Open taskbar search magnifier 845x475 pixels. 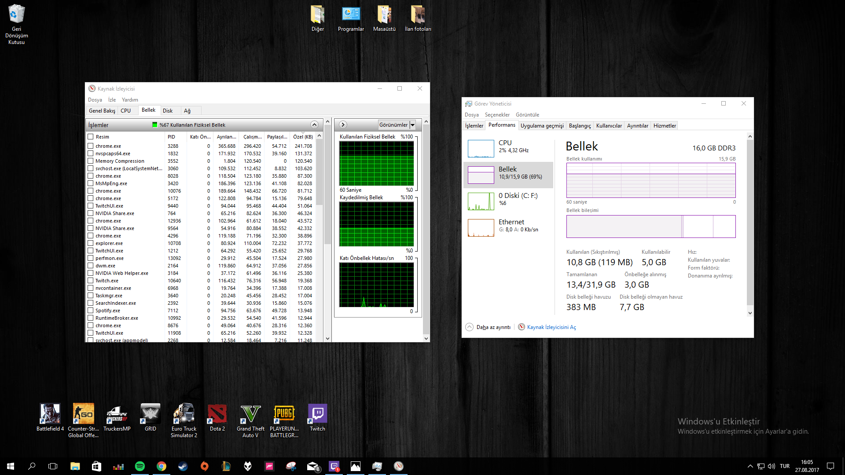pos(32,466)
